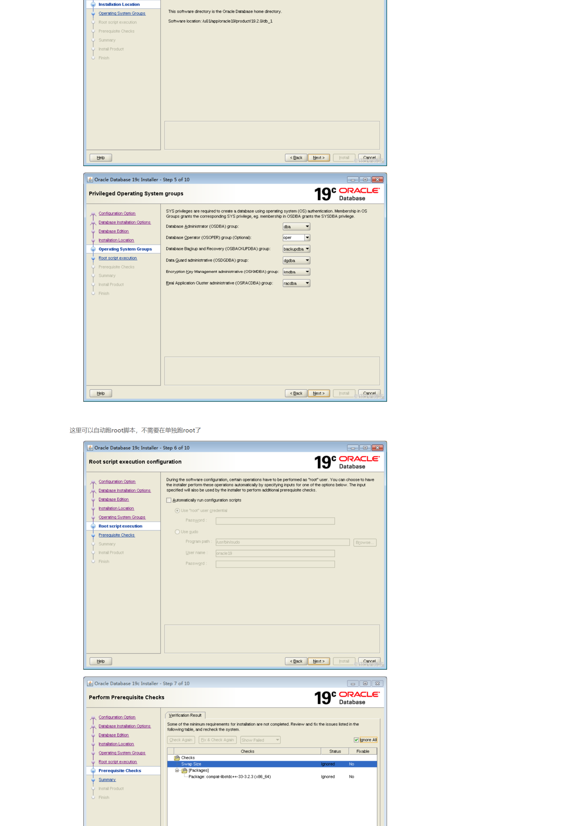Image resolution: width=586 pixels, height=826 pixels.
Task: Select the Use "root" user credential radio
Action: [177, 511]
